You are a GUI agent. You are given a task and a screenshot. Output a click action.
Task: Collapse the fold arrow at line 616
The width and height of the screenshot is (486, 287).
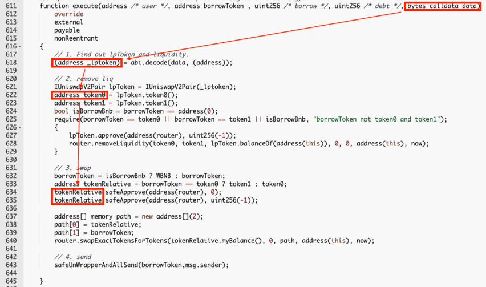[x=20, y=47]
